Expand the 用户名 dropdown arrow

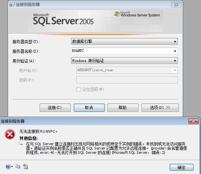pos(175,70)
